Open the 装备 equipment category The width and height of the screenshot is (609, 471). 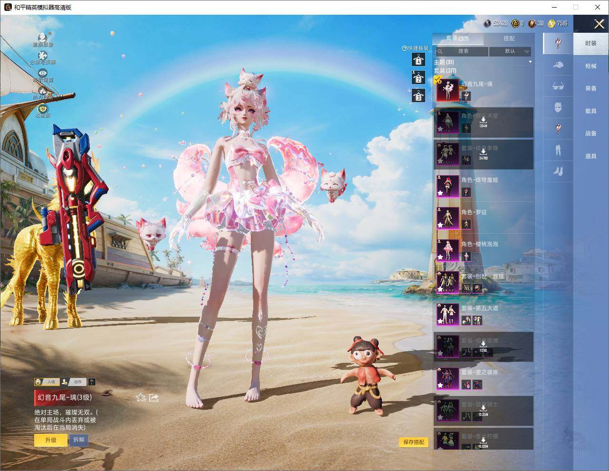coord(591,88)
